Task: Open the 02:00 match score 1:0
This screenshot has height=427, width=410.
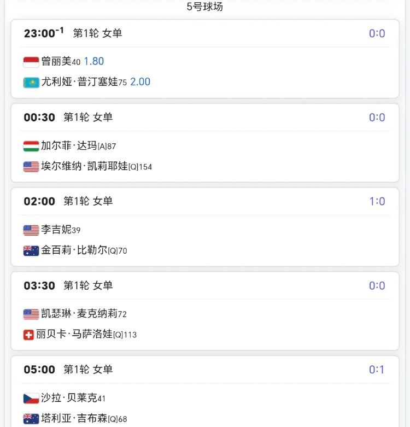Action: [x=377, y=201]
